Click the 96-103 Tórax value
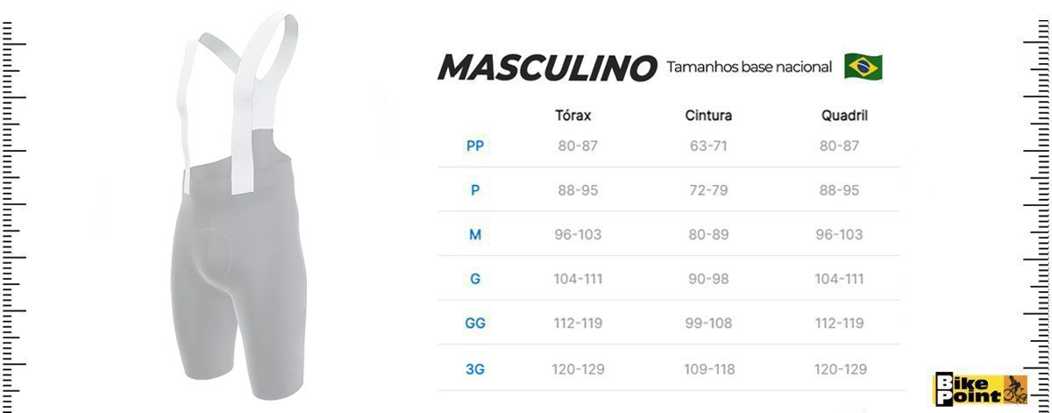This screenshot has height=413, width=1052. tap(577, 235)
